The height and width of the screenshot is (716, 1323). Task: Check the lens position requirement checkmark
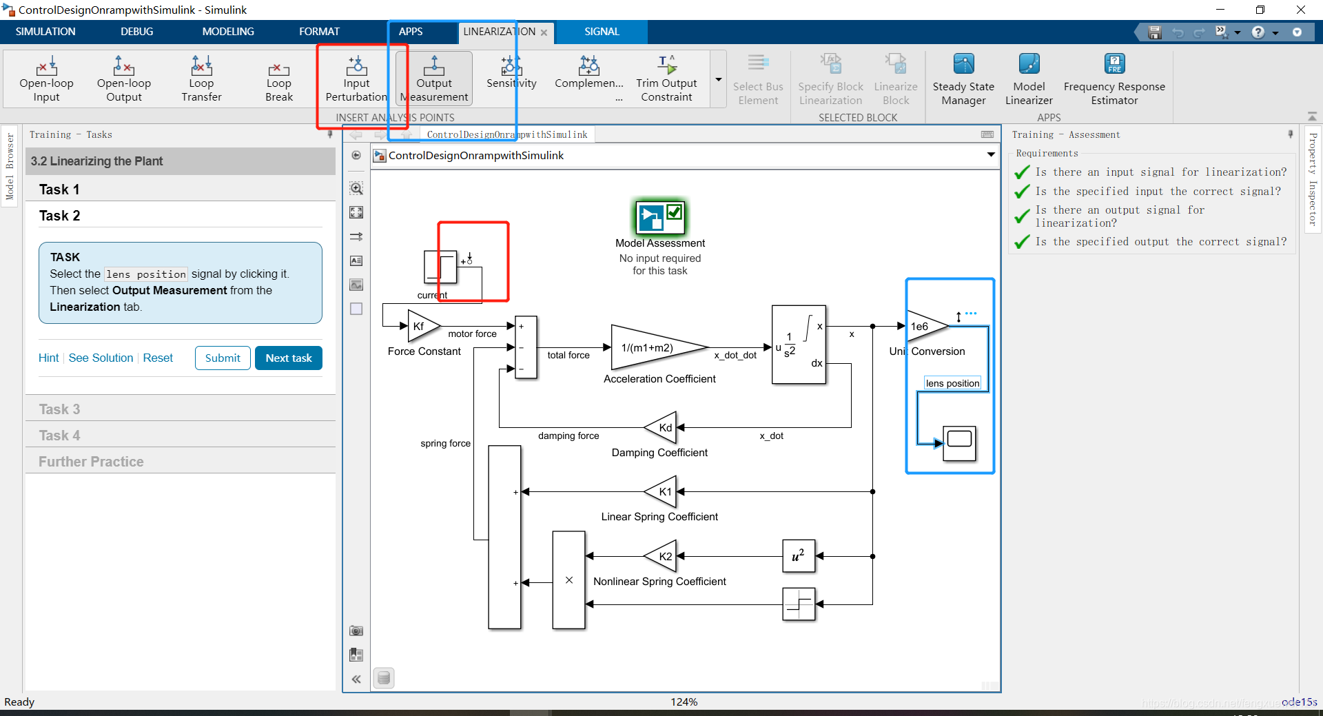(1023, 242)
